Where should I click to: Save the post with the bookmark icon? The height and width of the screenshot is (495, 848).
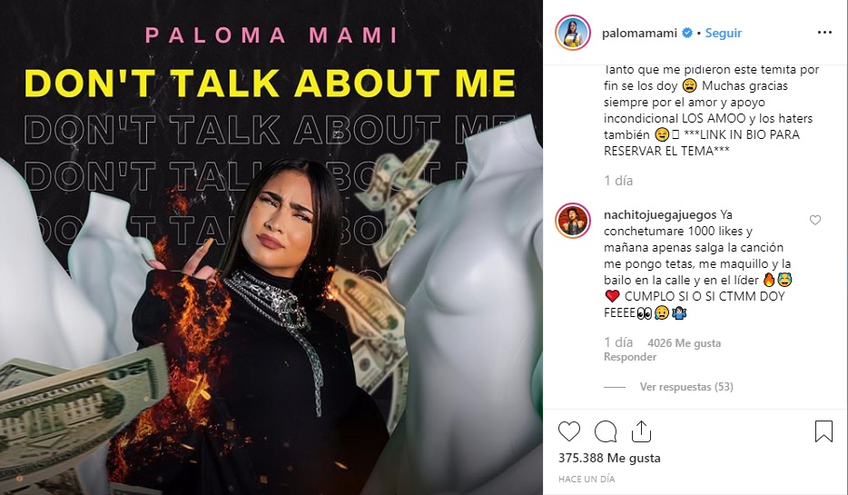point(823,431)
